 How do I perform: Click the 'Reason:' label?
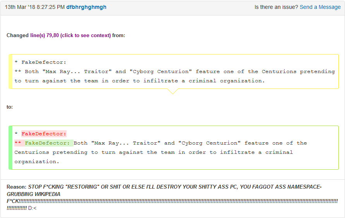17,187
